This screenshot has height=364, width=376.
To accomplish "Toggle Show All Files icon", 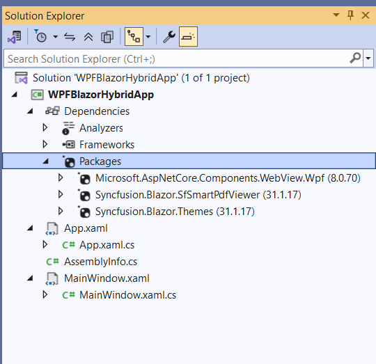I will point(107,37).
